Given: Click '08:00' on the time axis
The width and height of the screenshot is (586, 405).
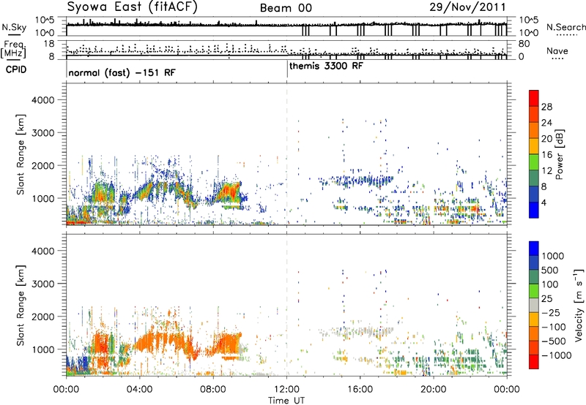Looking at the screenshot, I should pos(213,390).
